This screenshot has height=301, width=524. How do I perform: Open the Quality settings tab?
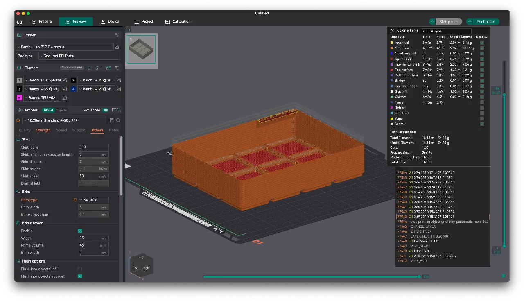tap(24, 130)
